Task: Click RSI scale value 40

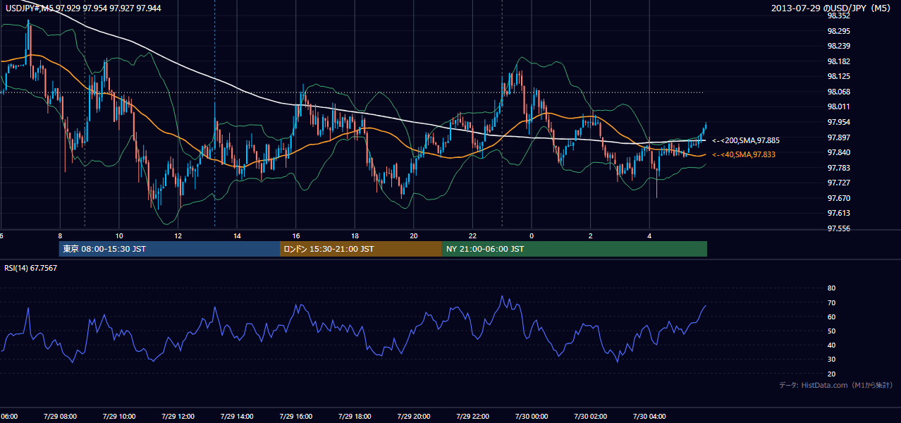Action: [831, 345]
